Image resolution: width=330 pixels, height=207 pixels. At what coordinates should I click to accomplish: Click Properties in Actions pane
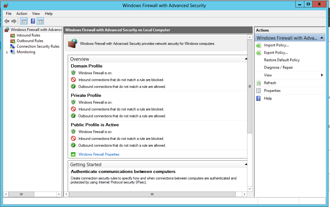pos(272,91)
